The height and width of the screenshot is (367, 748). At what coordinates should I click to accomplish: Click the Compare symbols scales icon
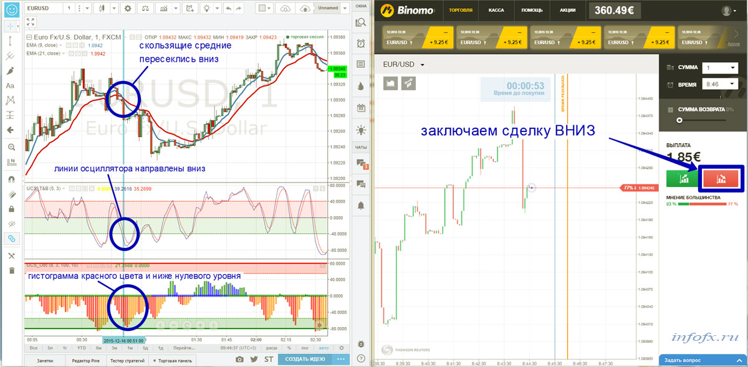pyautogui.click(x=146, y=9)
